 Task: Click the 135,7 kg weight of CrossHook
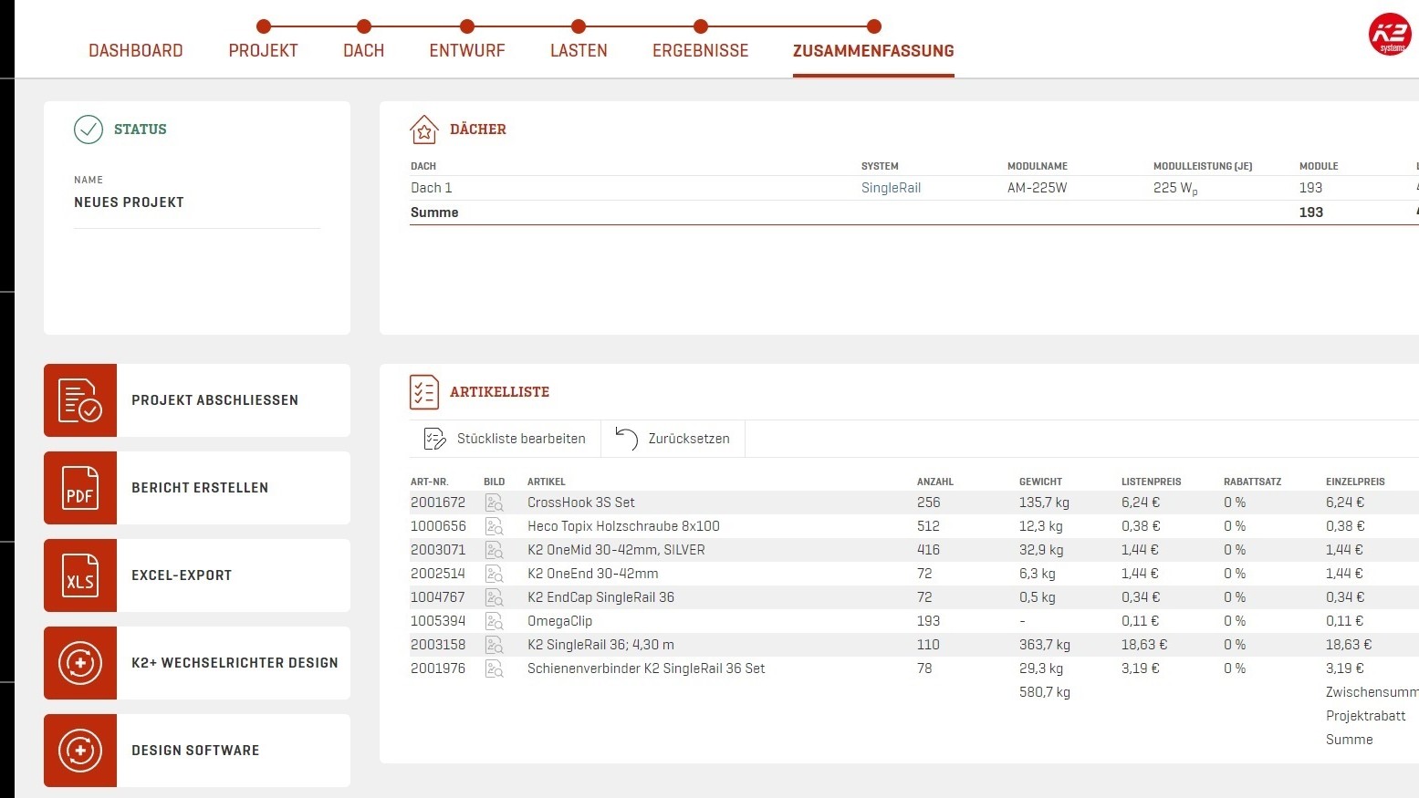[1044, 503]
